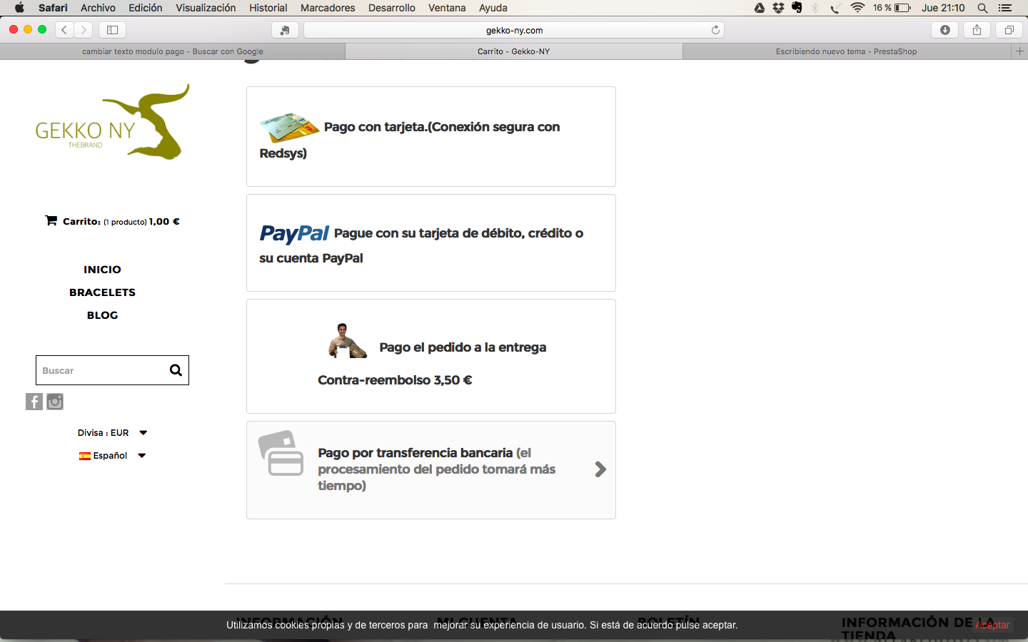This screenshot has height=642, width=1028.
Task: Click the Safari share button
Action: pyautogui.click(x=977, y=30)
